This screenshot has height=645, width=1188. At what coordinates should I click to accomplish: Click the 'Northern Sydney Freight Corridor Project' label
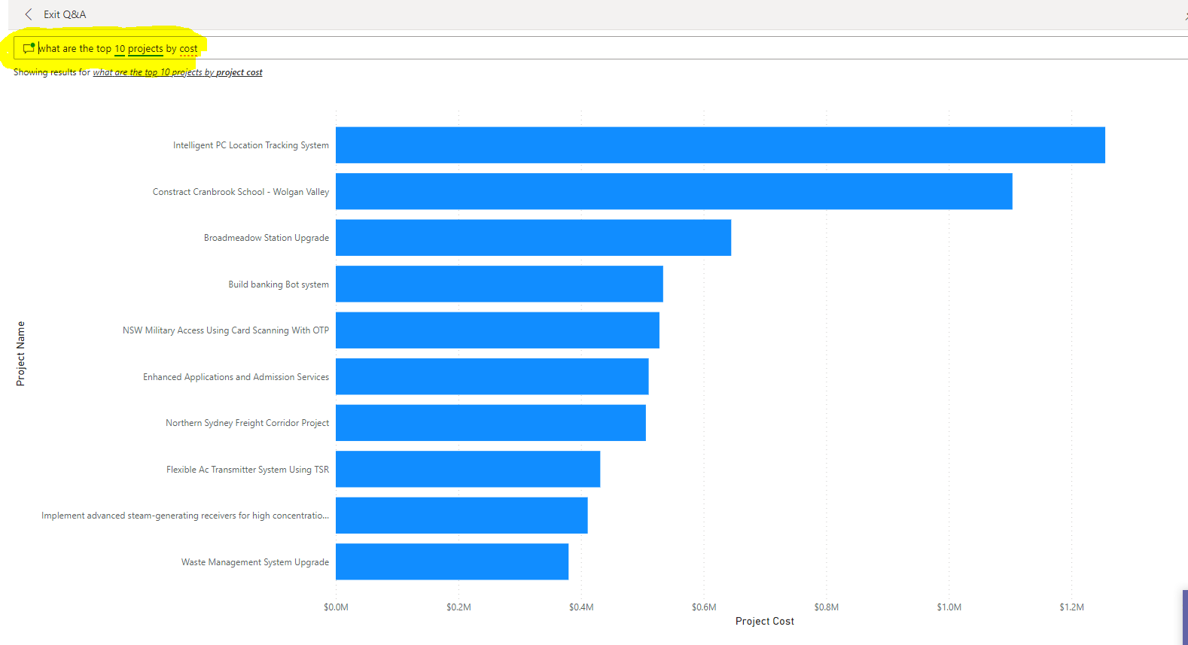pos(248,423)
